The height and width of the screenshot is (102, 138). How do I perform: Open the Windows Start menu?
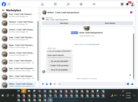click(x=2, y=95)
